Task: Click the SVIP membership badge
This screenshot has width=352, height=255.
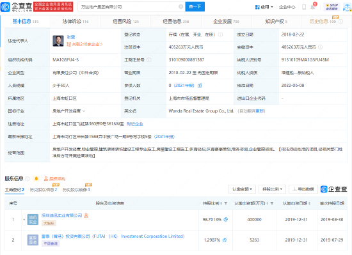Action: tap(332, 7)
